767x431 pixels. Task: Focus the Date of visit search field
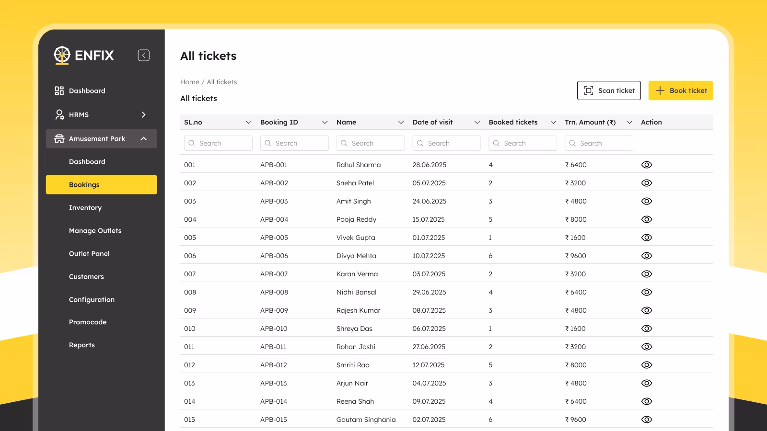[447, 143]
